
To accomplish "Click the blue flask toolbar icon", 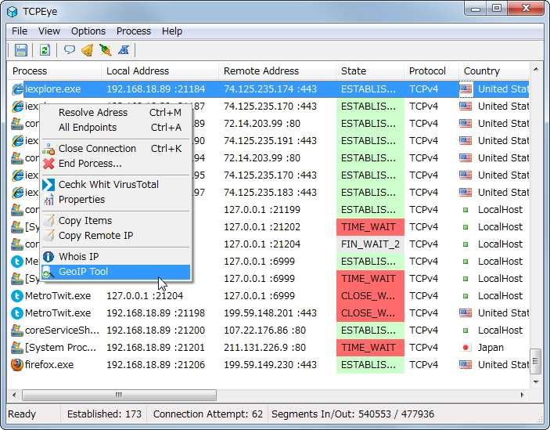I will 124,50.
